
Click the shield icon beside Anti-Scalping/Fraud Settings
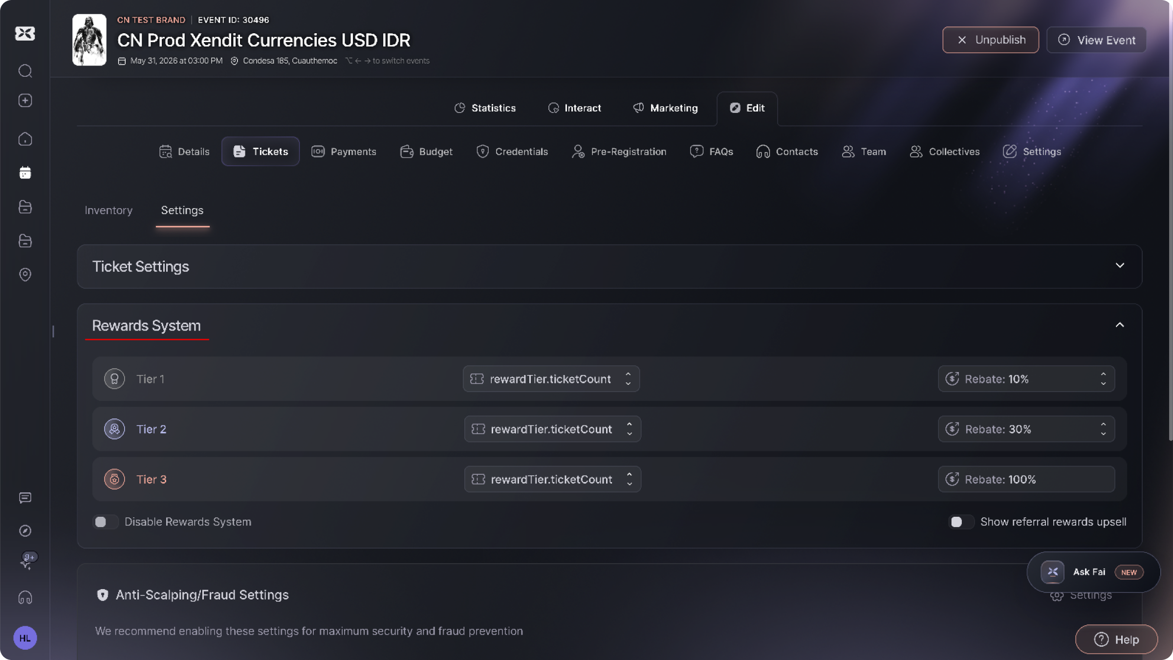point(102,595)
